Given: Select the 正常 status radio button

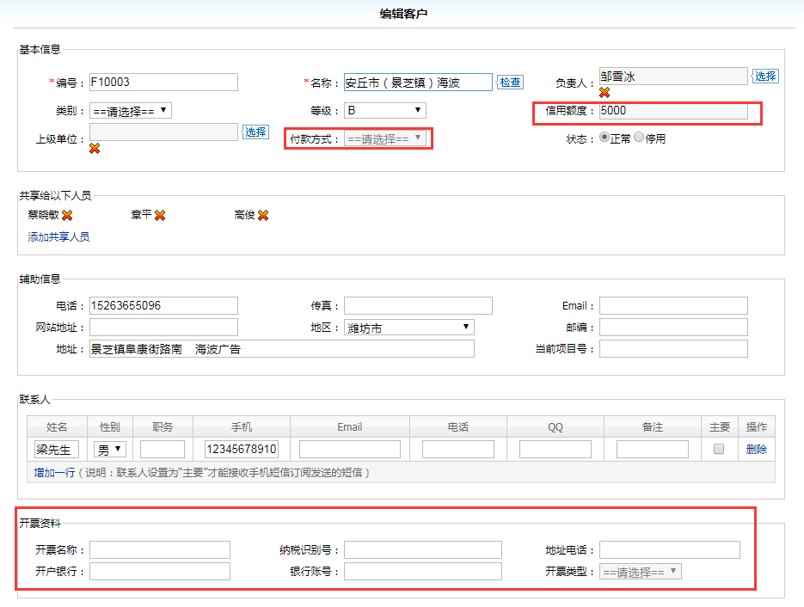Looking at the screenshot, I should 605,138.
